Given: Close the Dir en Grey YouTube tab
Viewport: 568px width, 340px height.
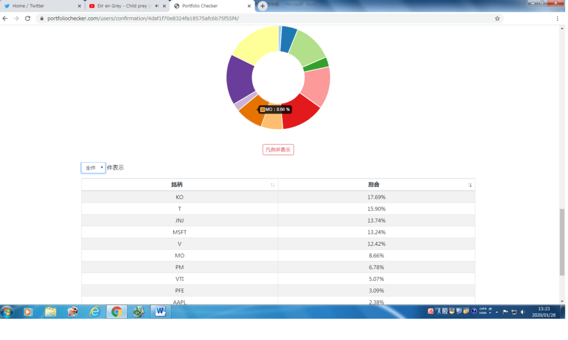Looking at the screenshot, I should (x=164, y=6).
